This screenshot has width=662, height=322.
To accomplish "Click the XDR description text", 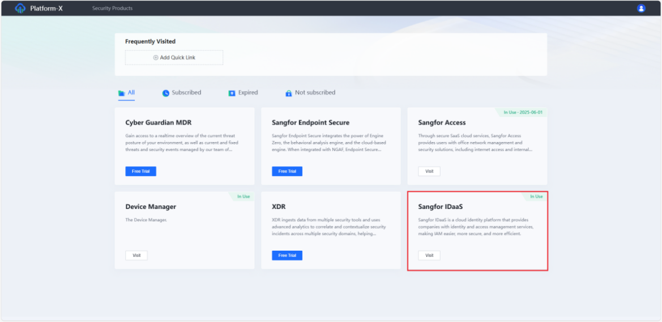I will pos(329,227).
